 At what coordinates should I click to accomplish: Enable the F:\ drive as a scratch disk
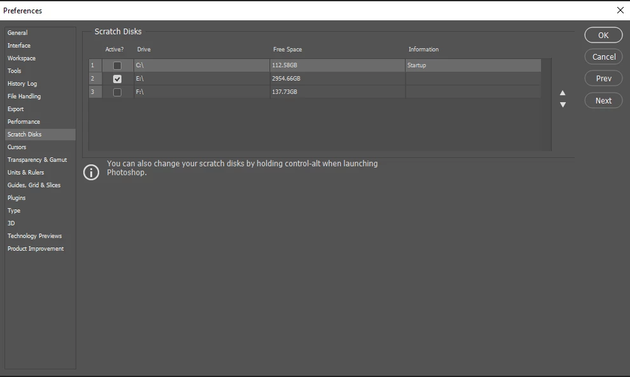tap(117, 92)
